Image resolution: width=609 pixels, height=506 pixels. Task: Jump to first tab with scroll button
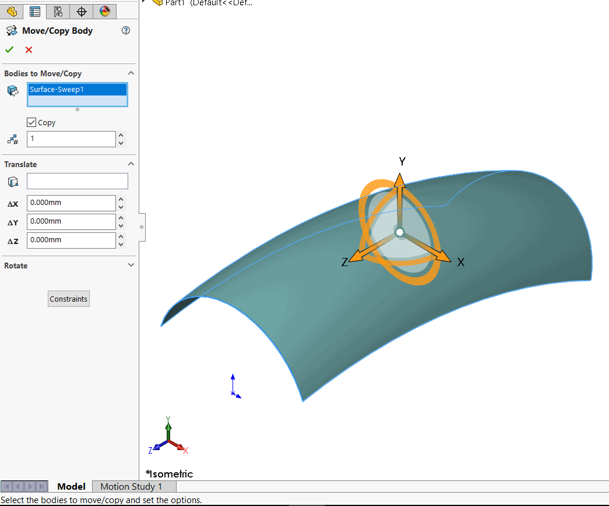pos(6,486)
